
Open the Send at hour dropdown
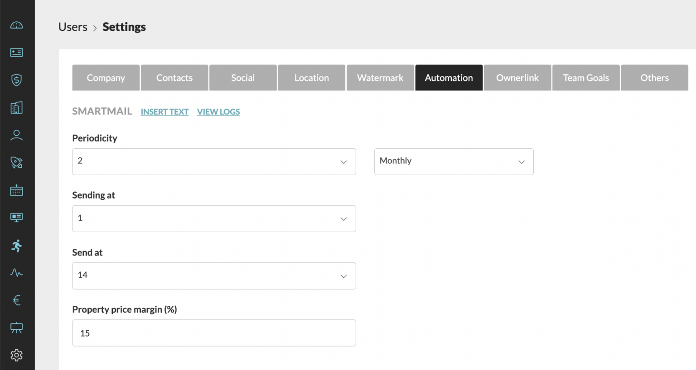coord(214,275)
